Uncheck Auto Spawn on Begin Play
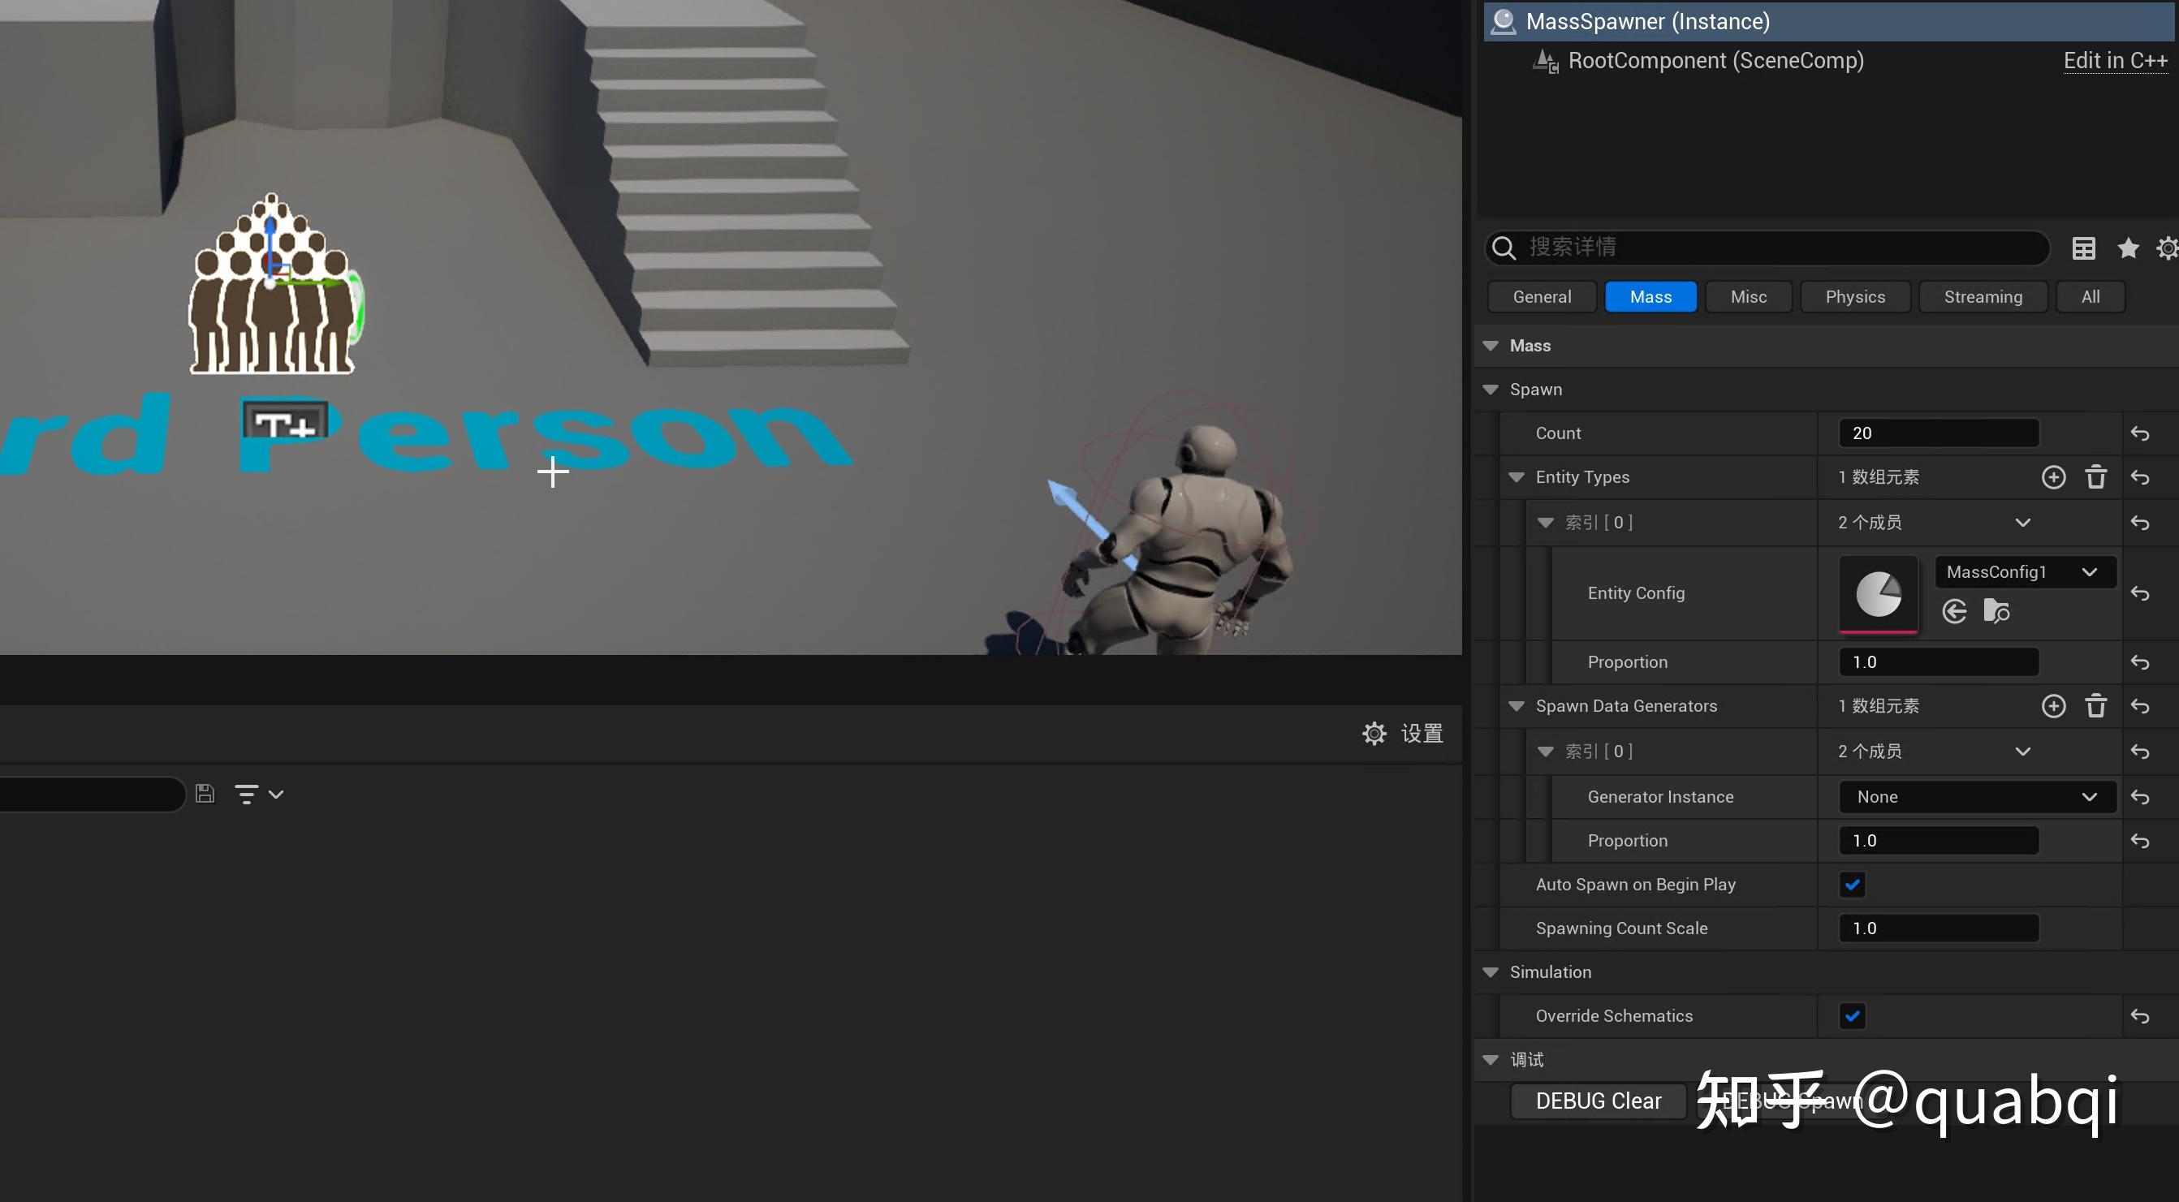 [1852, 885]
